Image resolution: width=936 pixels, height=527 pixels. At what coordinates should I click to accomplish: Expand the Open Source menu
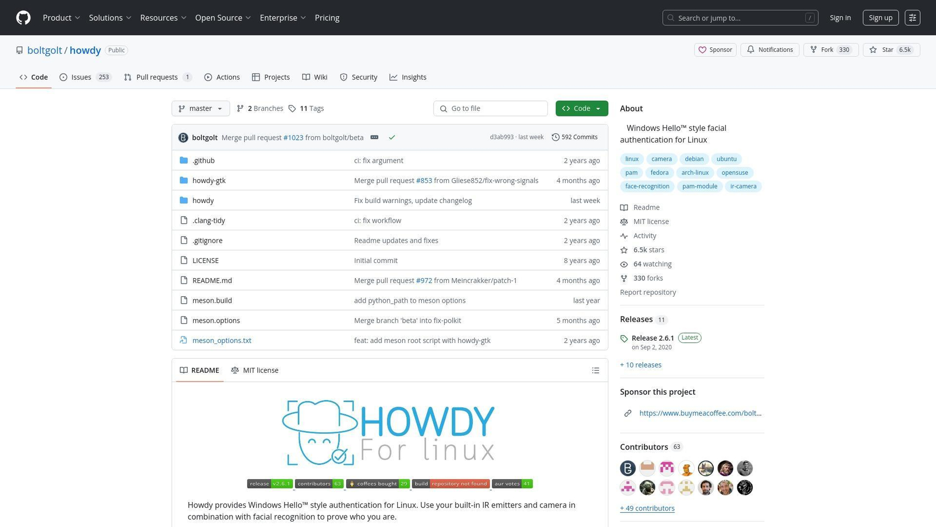click(x=223, y=17)
